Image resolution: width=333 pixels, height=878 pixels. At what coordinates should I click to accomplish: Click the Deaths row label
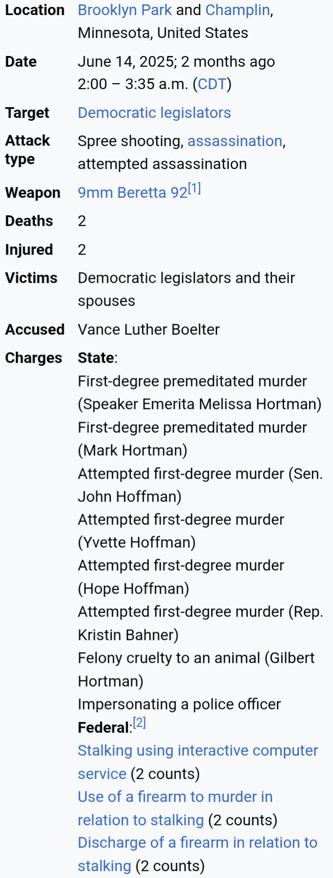[29, 221]
